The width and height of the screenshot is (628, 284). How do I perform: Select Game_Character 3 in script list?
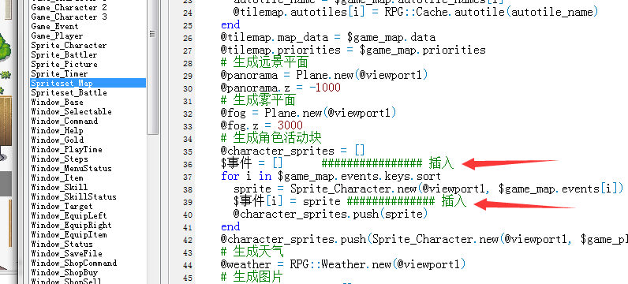pos(69,17)
